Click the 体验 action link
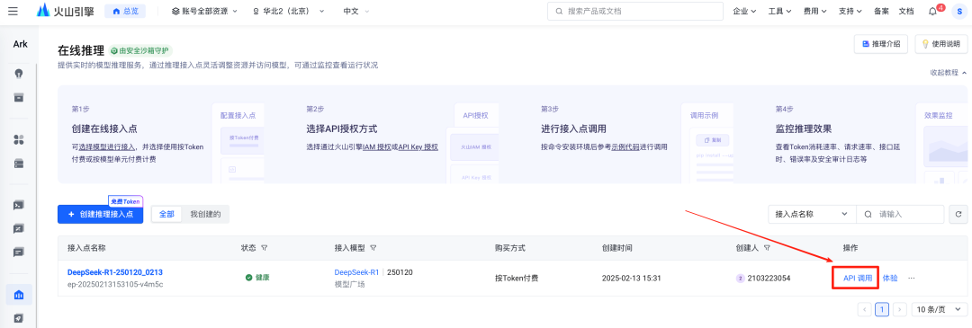The image size is (972, 328). pyautogui.click(x=889, y=279)
